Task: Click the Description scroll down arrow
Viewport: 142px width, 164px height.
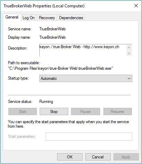Action: (129, 53)
